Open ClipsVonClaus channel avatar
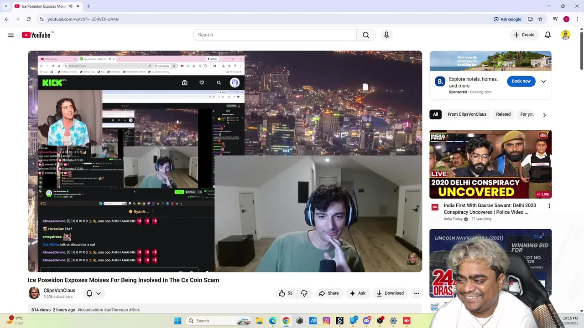 [x=34, y=293]
